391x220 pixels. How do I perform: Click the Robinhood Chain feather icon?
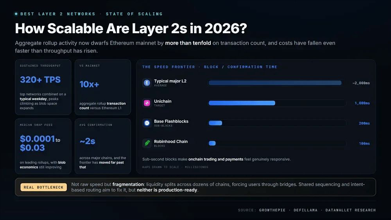pyautogui.click(x=147, y=143)
